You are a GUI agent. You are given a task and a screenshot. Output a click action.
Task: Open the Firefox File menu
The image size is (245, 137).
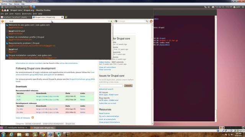[x=2, y=14]
